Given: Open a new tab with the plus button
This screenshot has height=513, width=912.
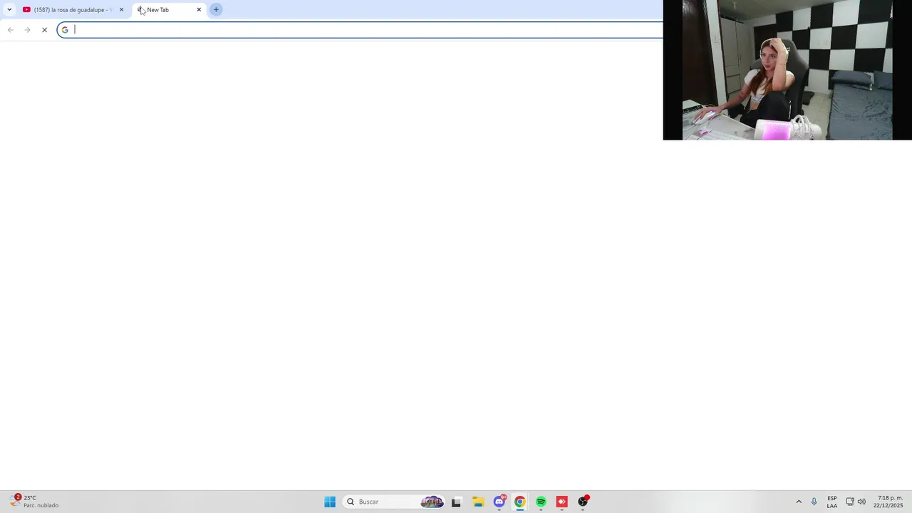Looking at the screenshot, I should click(x=216, y=9).
